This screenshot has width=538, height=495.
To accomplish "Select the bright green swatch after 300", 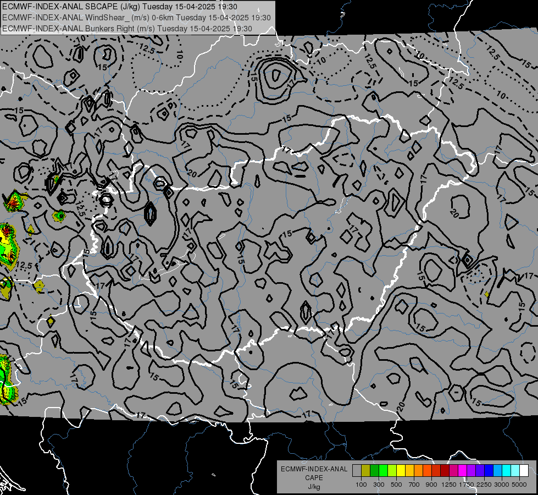I will pyautogui.click(x=383, y=471).
